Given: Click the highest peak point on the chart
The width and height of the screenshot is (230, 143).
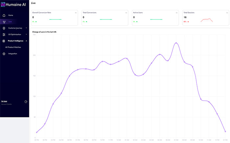Looking at the screenshot, I should pyautogui.click(x=176, y=43).
